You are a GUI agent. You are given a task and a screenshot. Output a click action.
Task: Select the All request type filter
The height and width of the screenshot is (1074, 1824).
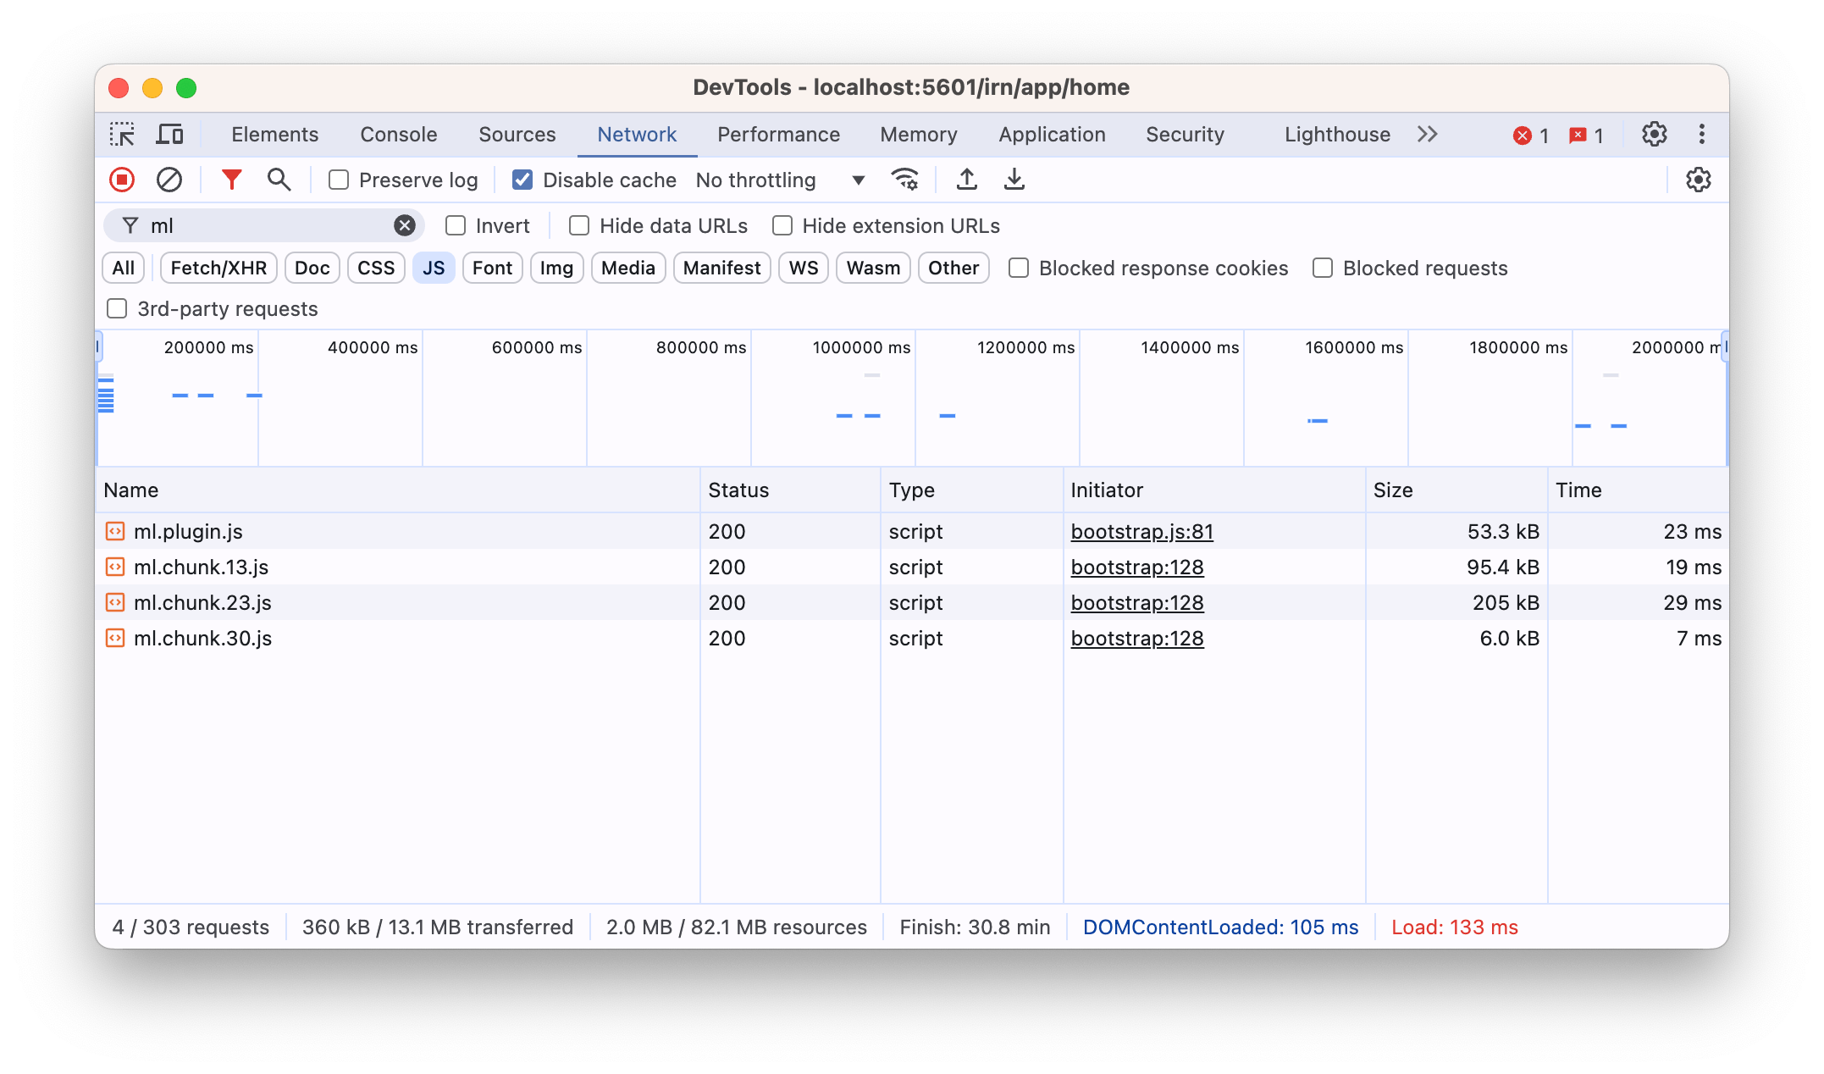coord(124,268)
